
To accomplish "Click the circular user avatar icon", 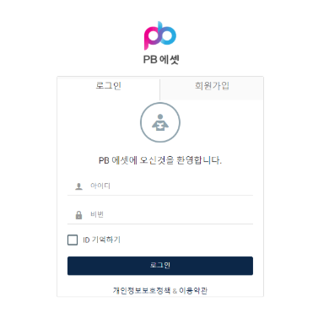I will 160,122.
